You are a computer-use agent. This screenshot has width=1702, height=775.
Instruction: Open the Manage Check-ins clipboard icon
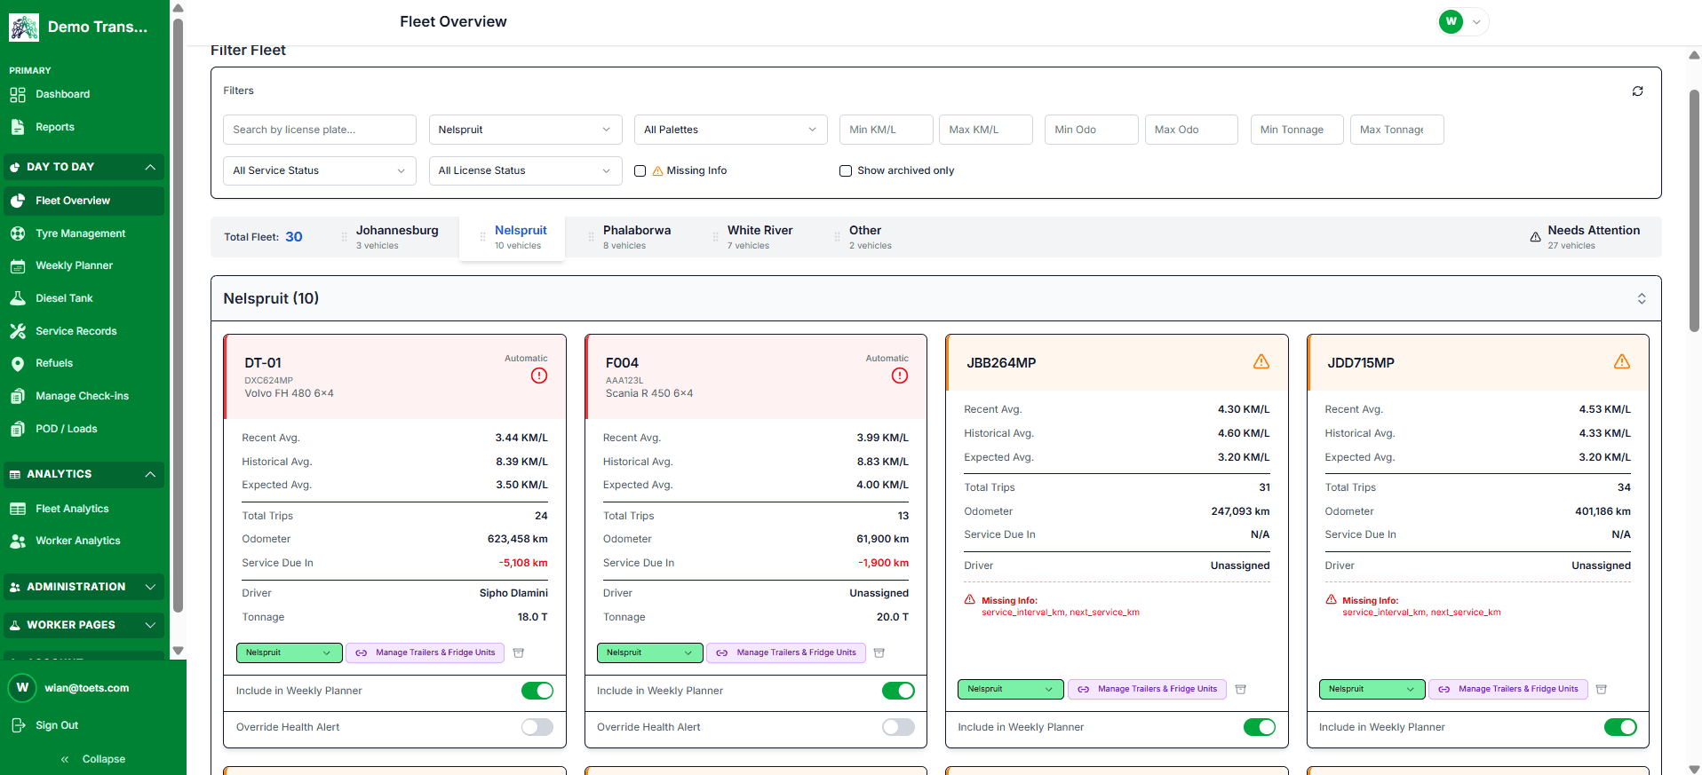pyautogui.click(x=17, y=396)
